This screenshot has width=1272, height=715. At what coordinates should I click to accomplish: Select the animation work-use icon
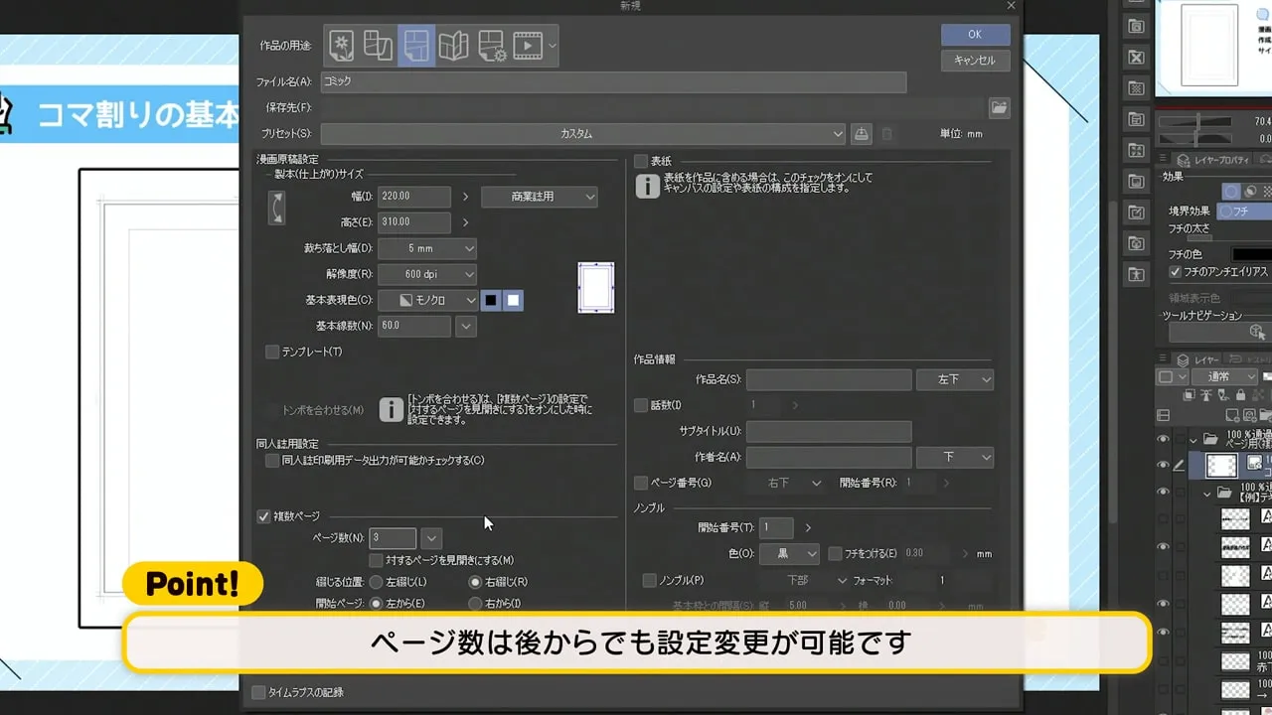pos(530,45)
